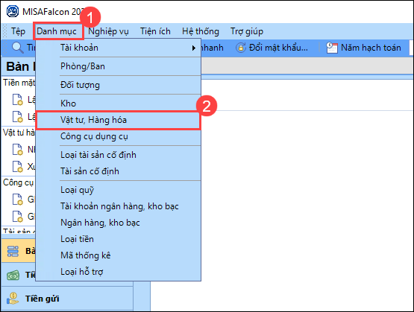The image size is (414, 312).
Task: Click the Năm hạch toán calendar icon
Action: point(332,48)
